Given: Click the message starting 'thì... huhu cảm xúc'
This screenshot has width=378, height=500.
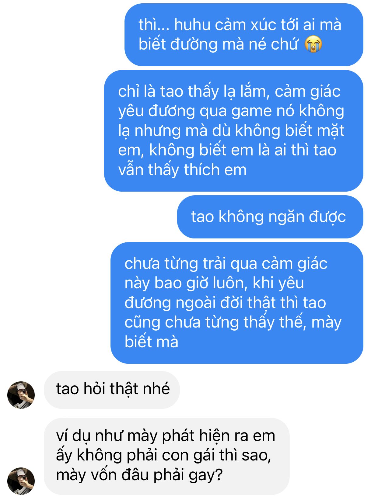Looking at the screenshot, I should [244, 35].
